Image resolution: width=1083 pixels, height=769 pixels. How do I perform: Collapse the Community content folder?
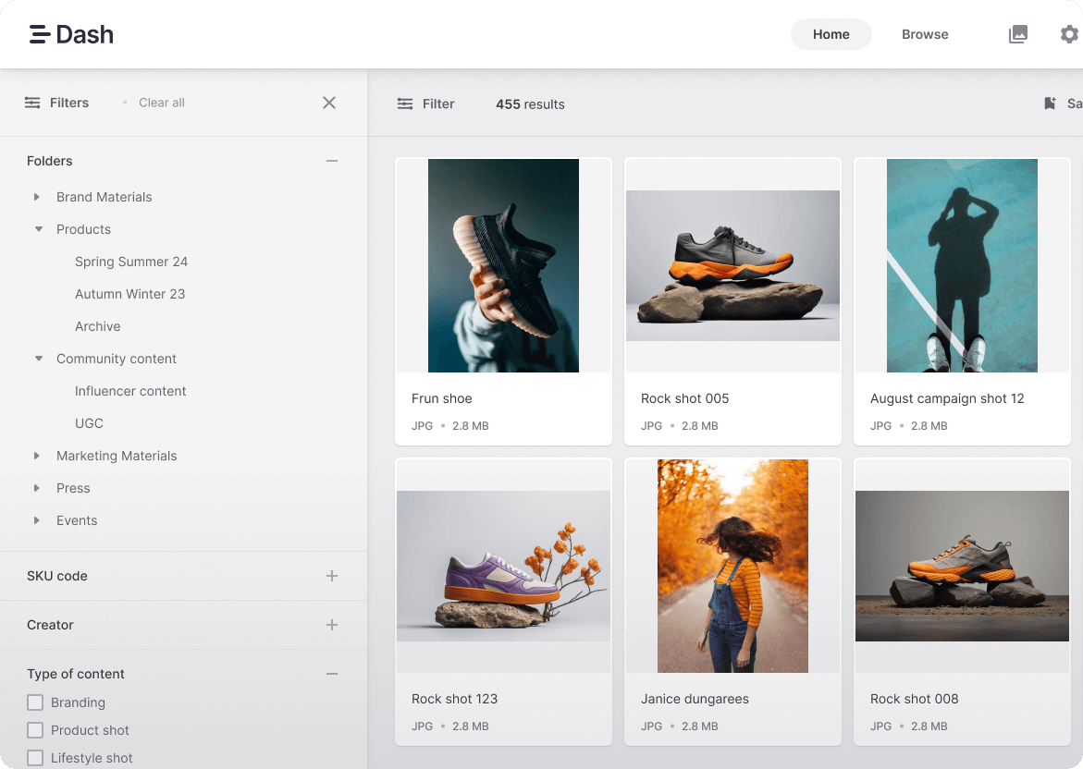coord(39,359)
